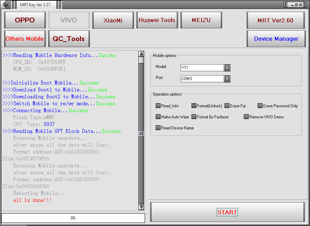Viewport: 310px width, 226px height.
Task: Click log line 'CPU Type: 8937'
Action: [34, 125]
